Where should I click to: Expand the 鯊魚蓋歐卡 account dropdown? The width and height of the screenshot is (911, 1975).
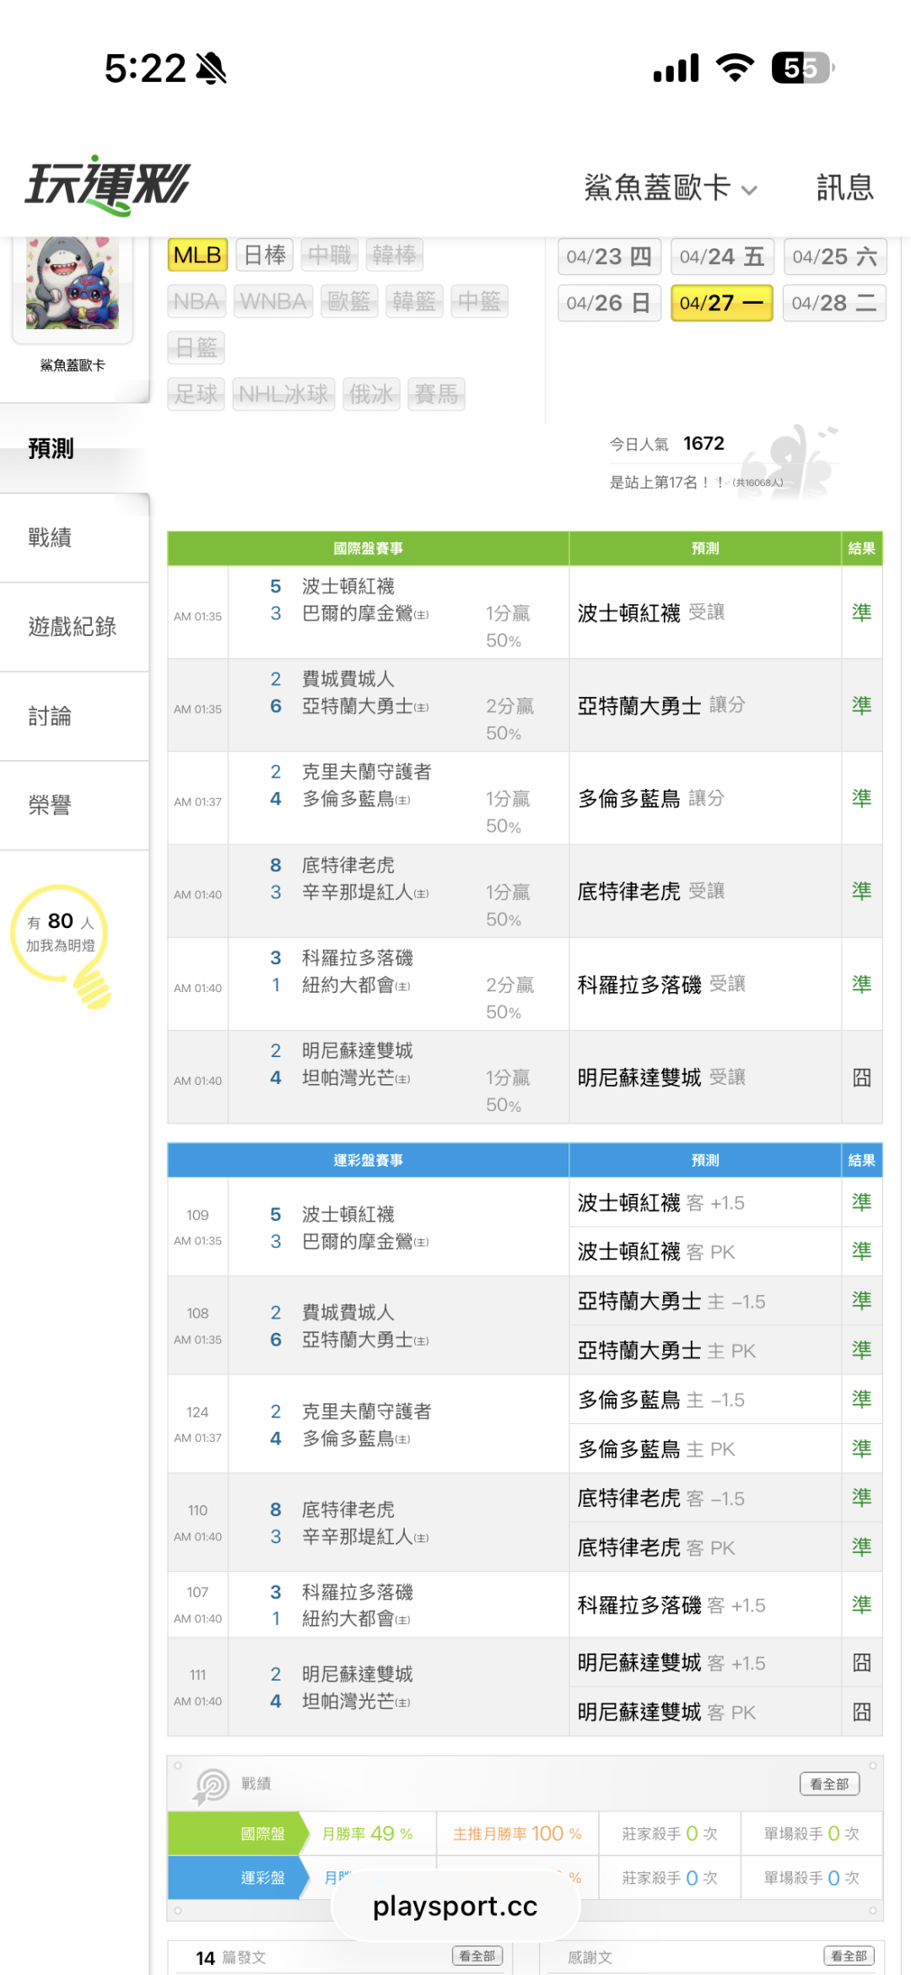[x=671, y=187]
